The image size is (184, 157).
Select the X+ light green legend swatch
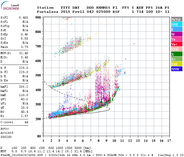click(177, 59)
